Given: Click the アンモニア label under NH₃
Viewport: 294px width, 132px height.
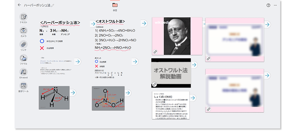Looking at the screenshot, I should click(x=65, y=35).
